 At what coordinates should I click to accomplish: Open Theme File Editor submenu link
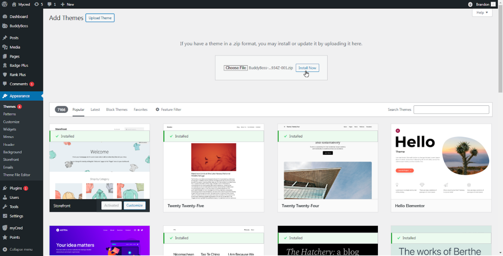pyautogui.click(x=17, y=175)
